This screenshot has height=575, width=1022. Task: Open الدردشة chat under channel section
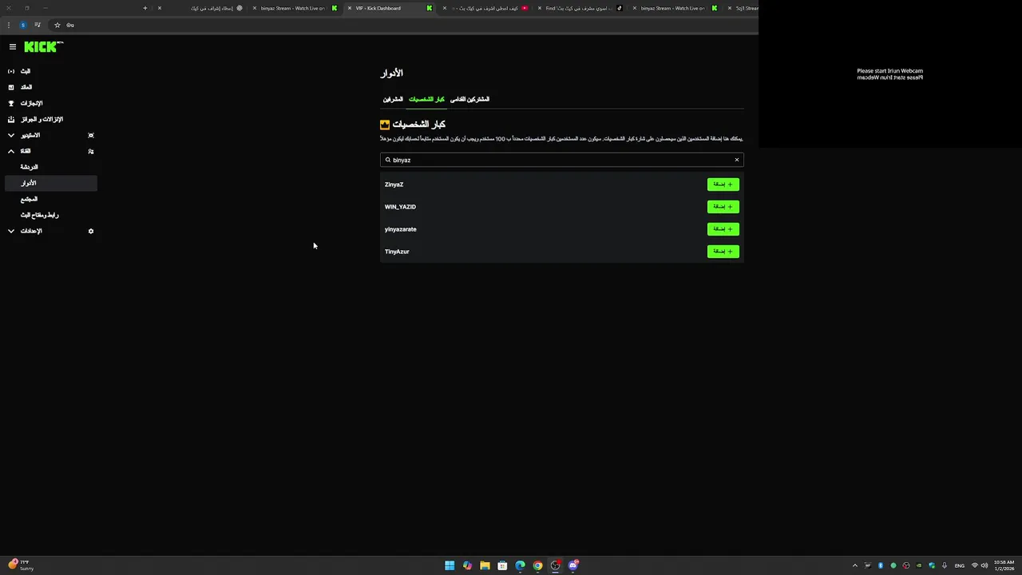pos(29,167)
